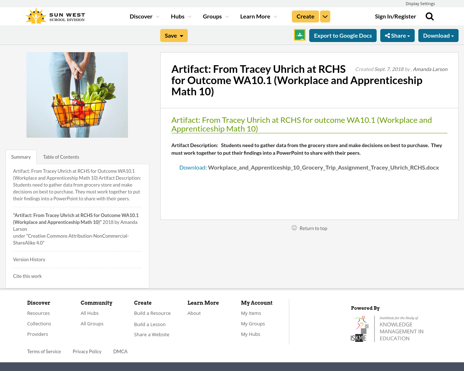The image size is (464, 371).
Task: Click the search magnifier icon
Action: pyautogui.click(x=430, y=17)
